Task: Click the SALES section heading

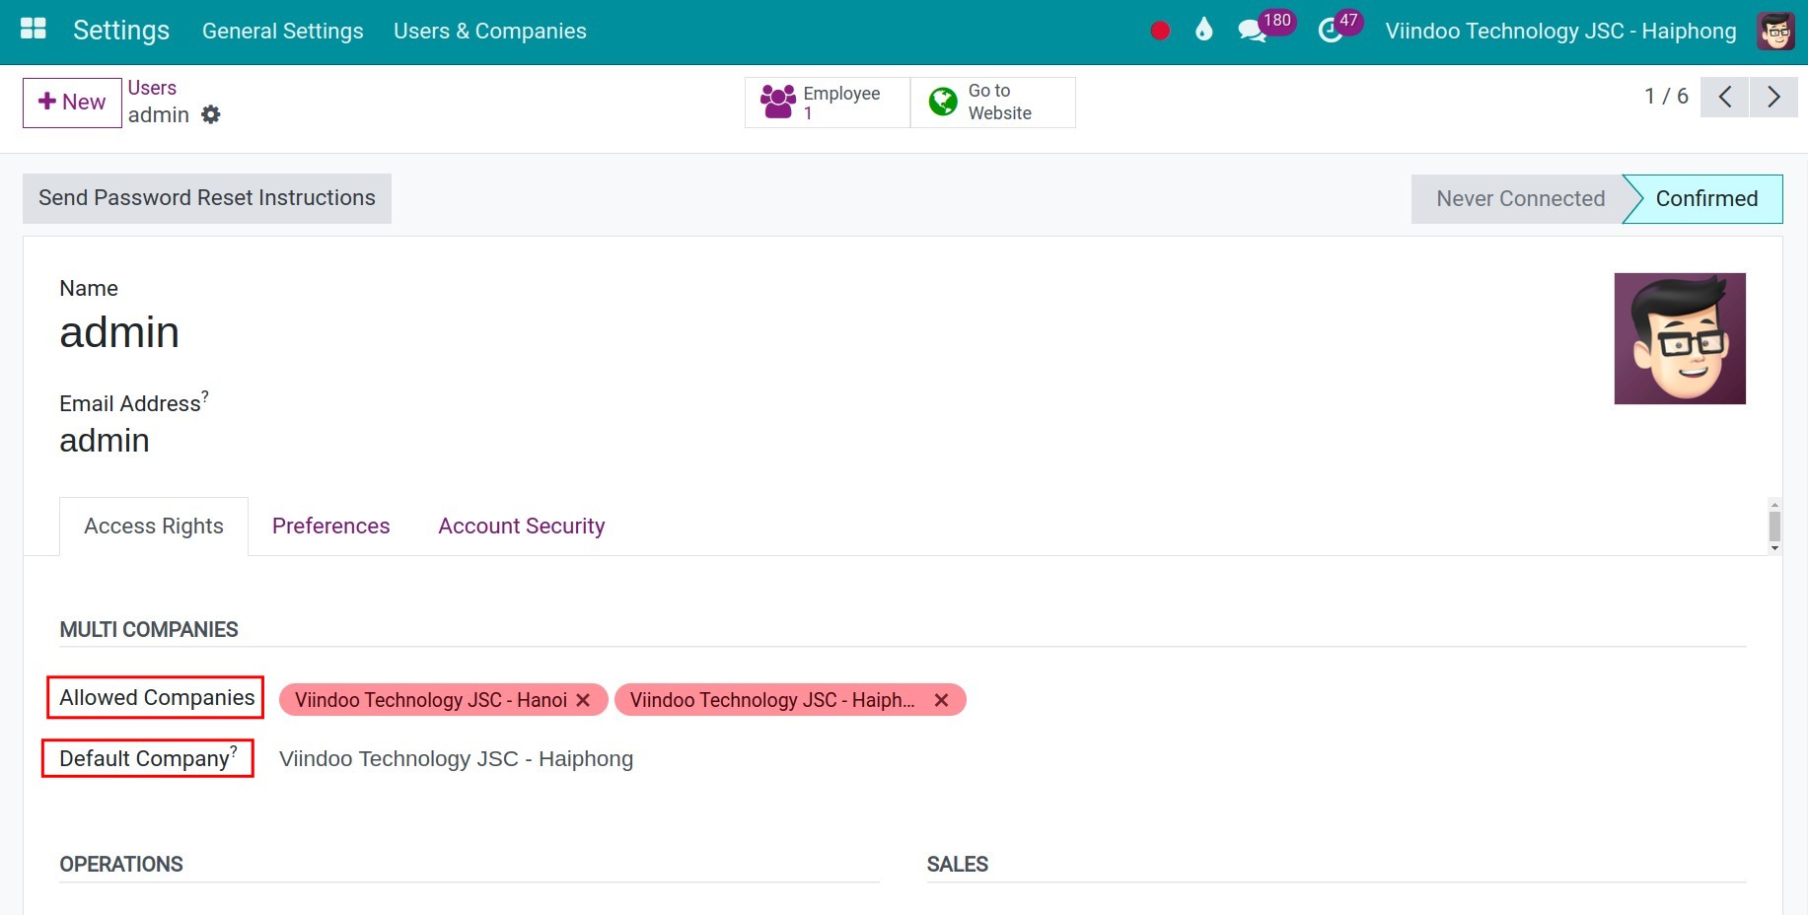Action: (958, 865)
